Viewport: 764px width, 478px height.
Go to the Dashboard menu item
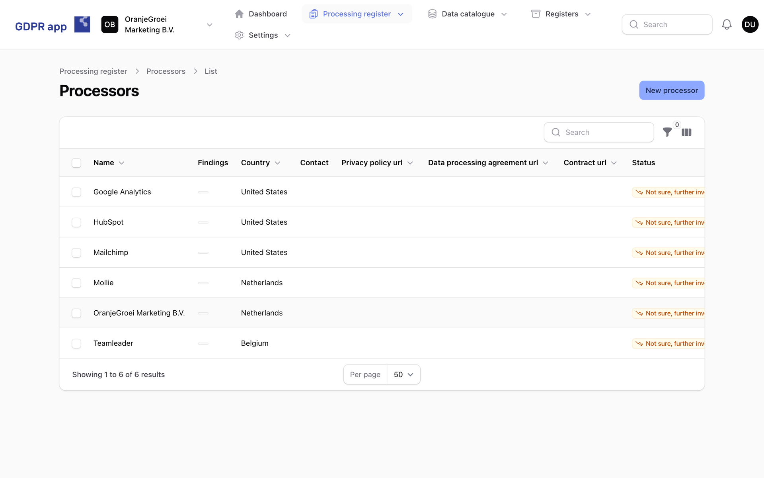point(261,14)
